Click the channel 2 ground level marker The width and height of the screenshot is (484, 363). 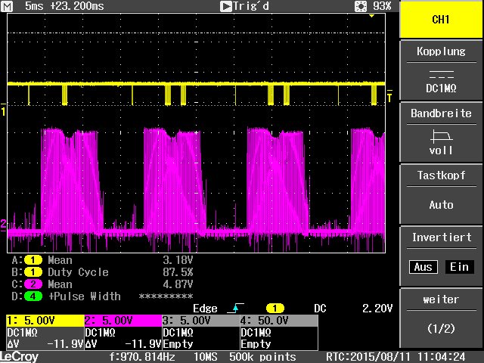coord(3,224)
